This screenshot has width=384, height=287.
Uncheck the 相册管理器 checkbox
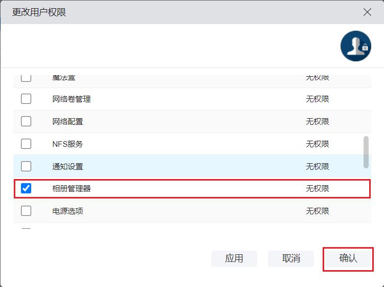pyautogui.click(x=26, y=188)
